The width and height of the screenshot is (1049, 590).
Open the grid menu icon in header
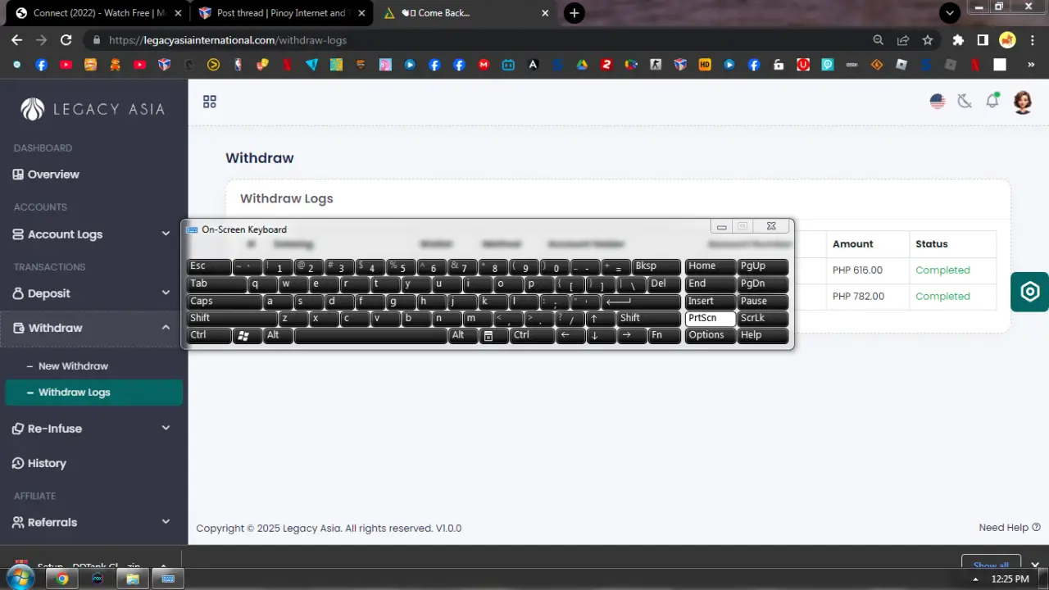pos(210,102)
